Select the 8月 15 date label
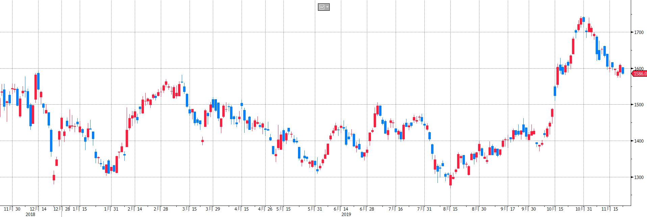Screen dimensions: 647x217 point(450,209)
